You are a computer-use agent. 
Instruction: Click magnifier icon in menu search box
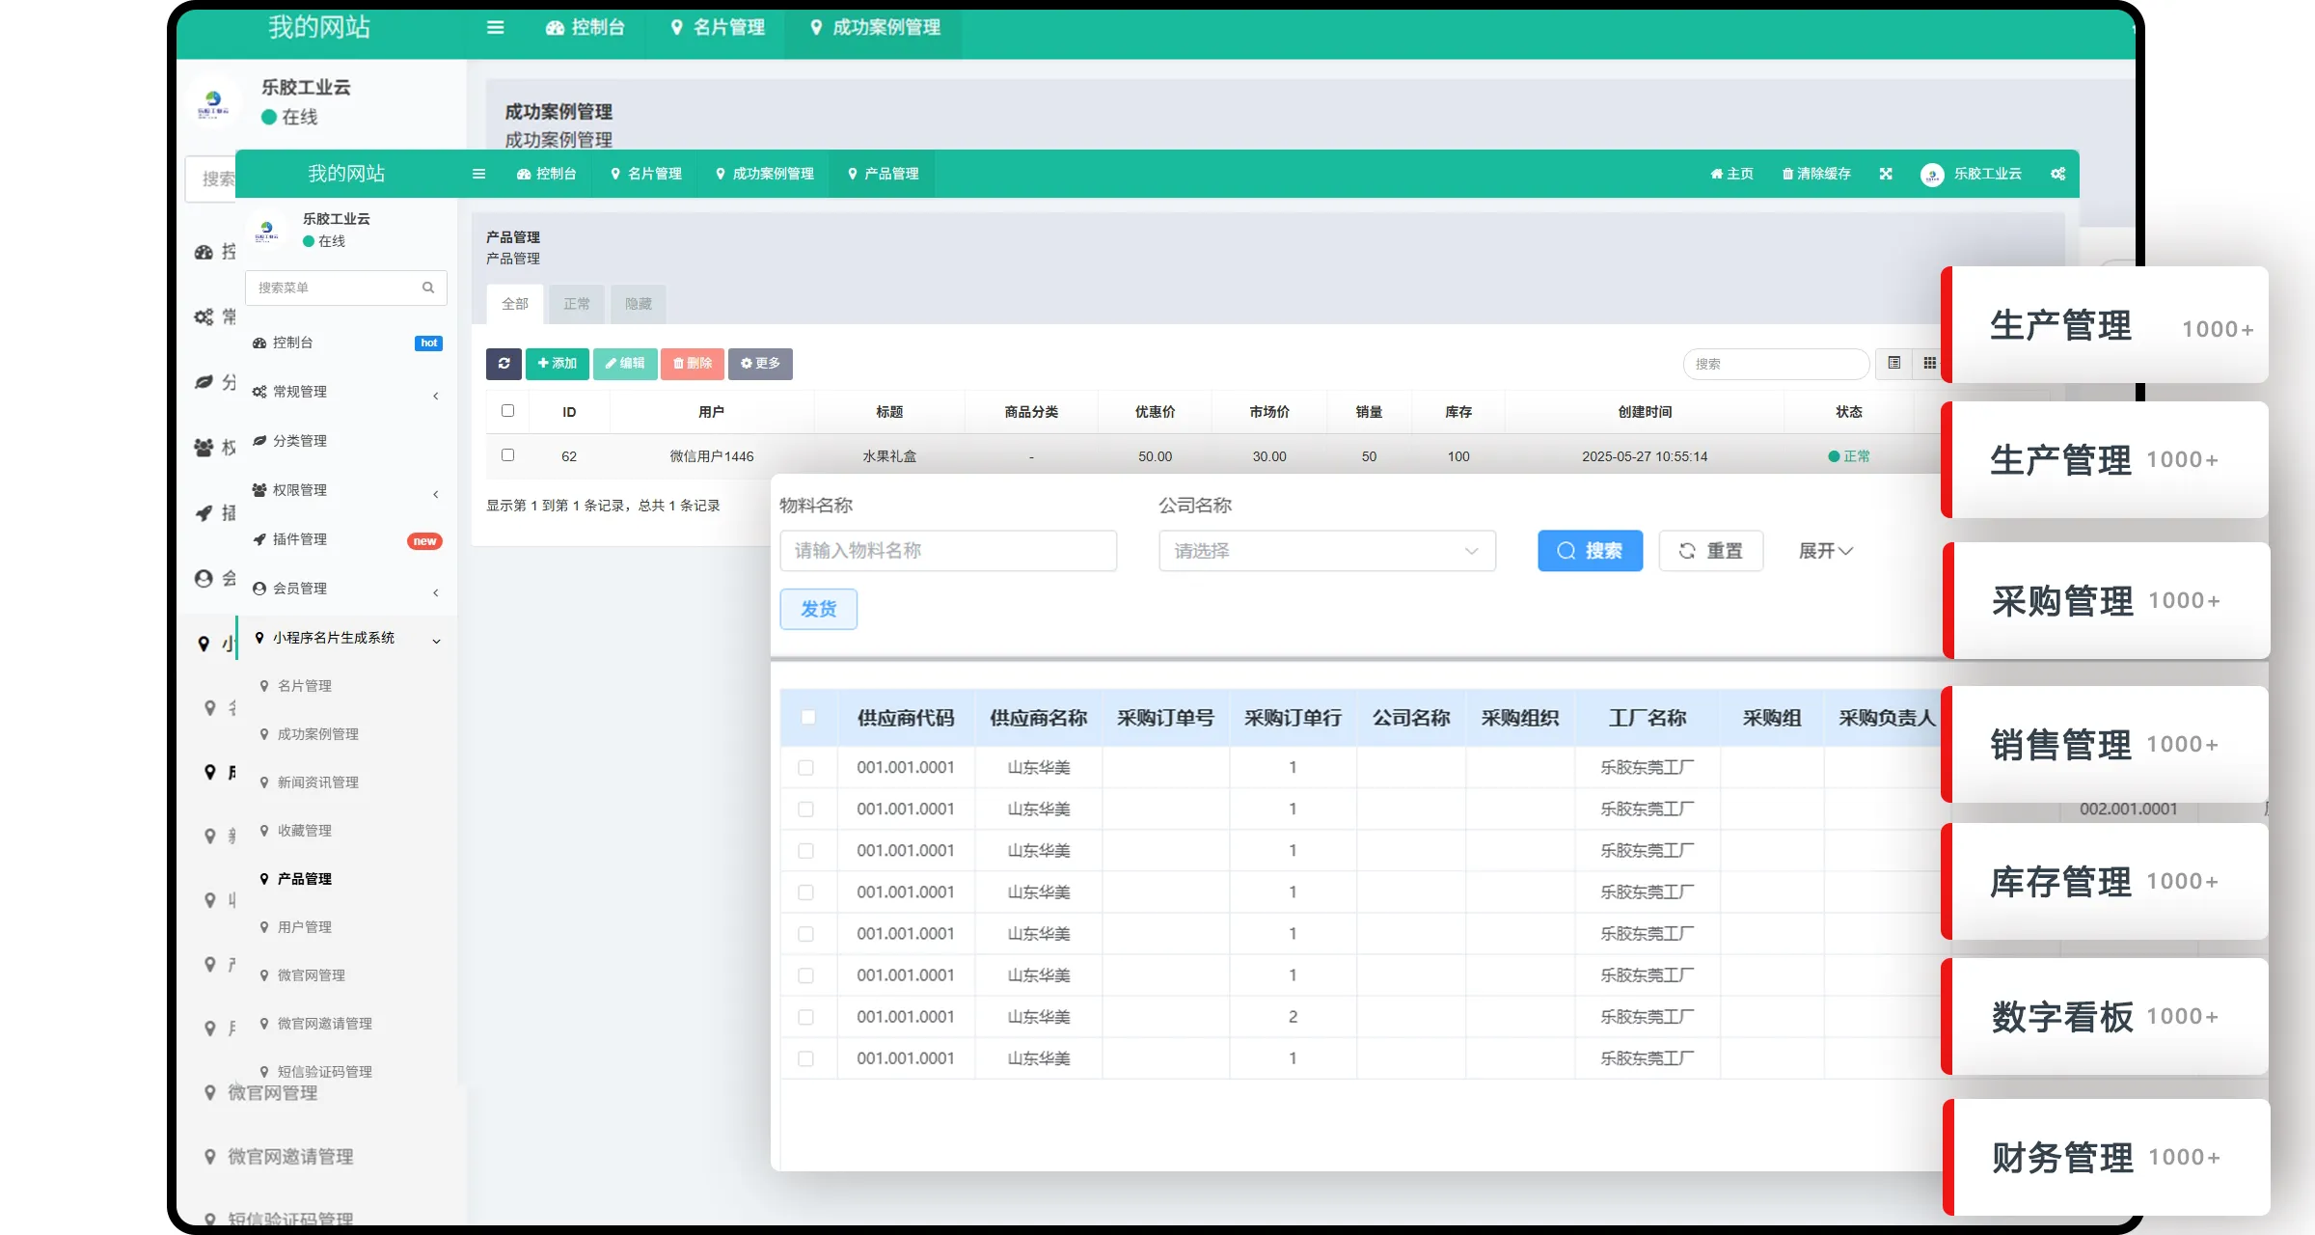[x=428, y=288]
